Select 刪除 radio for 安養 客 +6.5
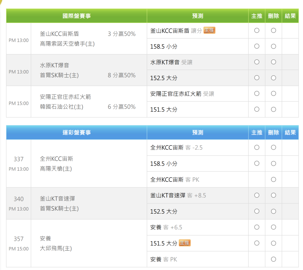The image size is (303, 270). (x=274, y=227)
